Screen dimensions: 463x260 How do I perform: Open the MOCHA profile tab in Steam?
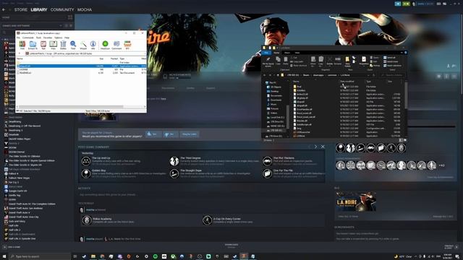click(x=85, y=9)
